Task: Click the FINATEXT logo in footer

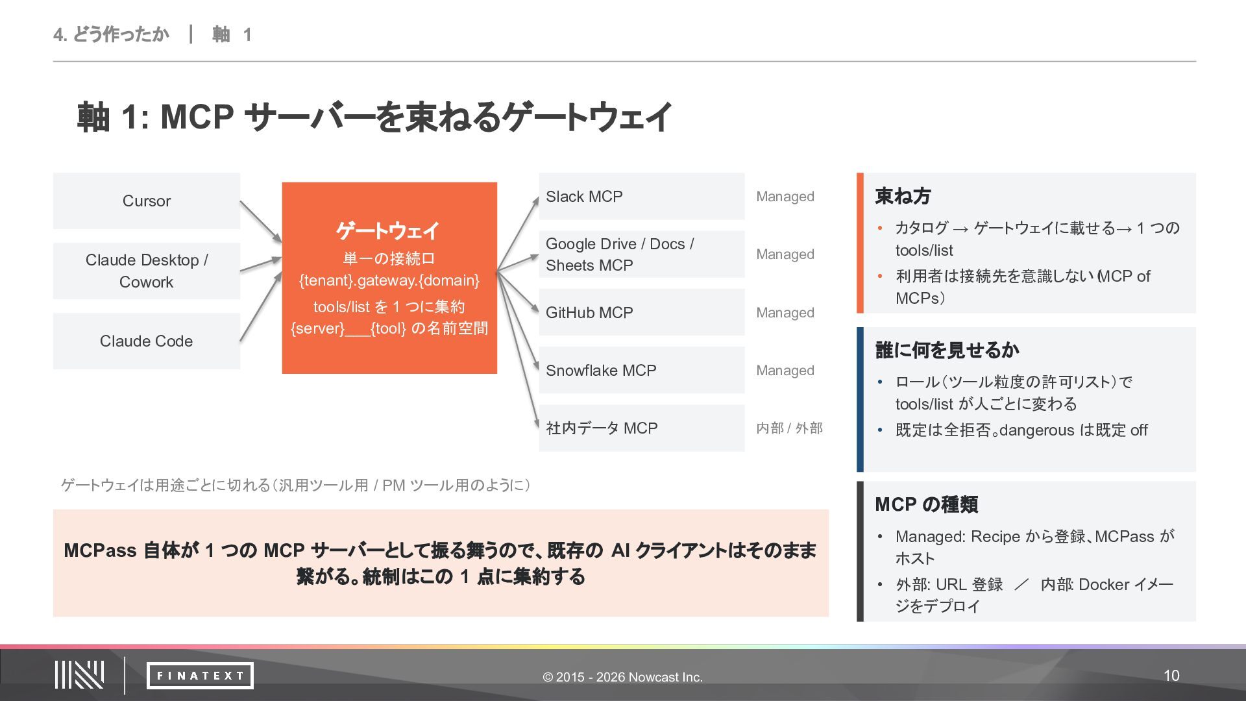Action: coord(200,676)
